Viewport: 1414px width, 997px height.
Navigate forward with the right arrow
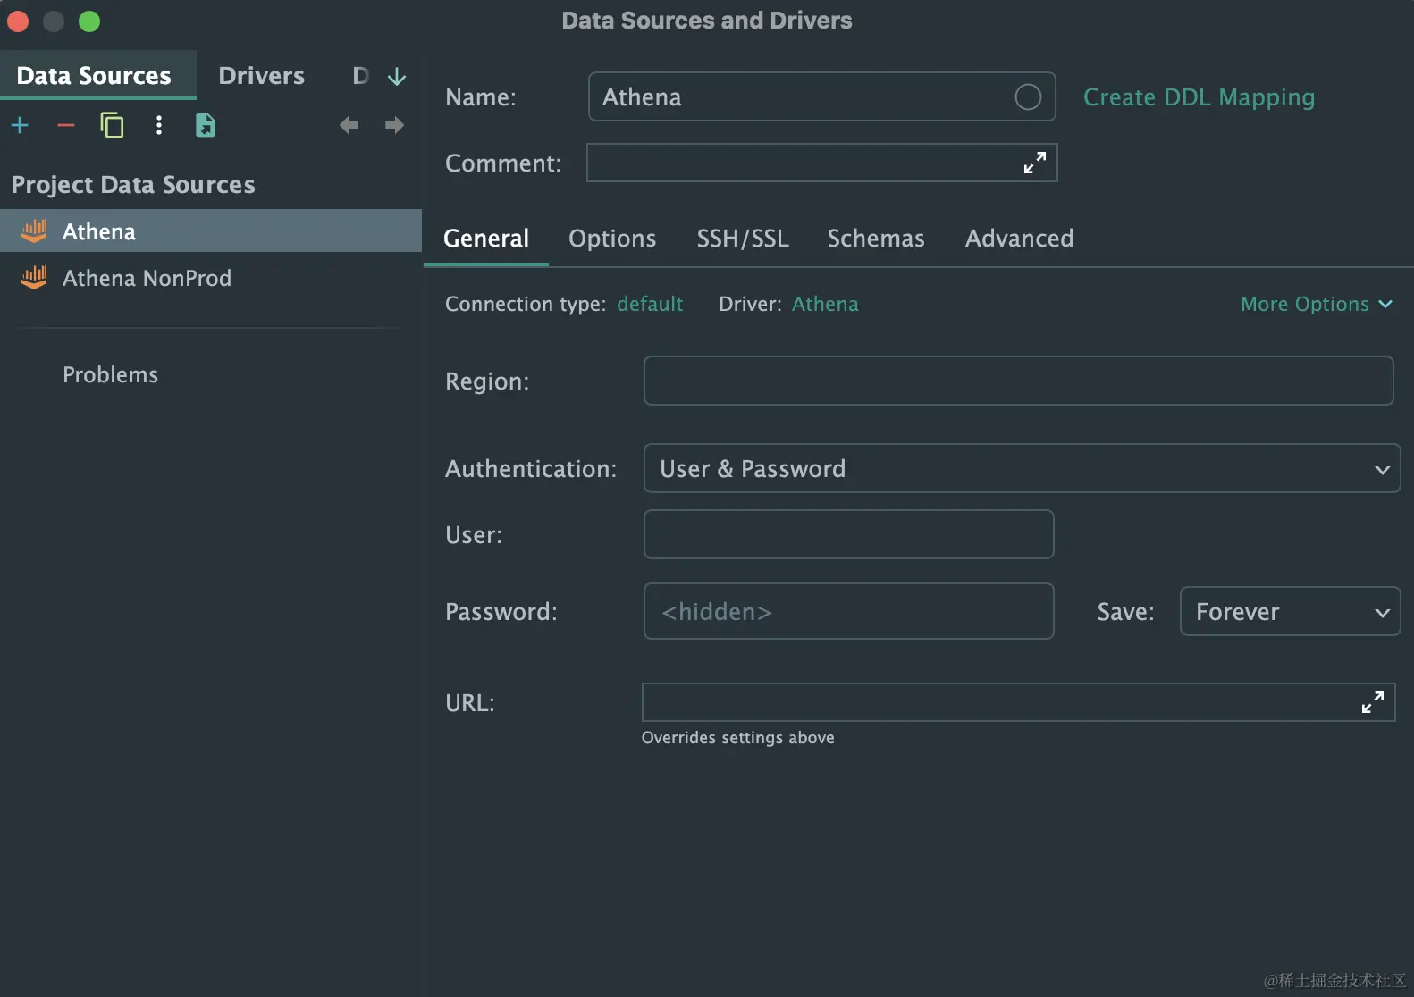click(x=394, y=126)
